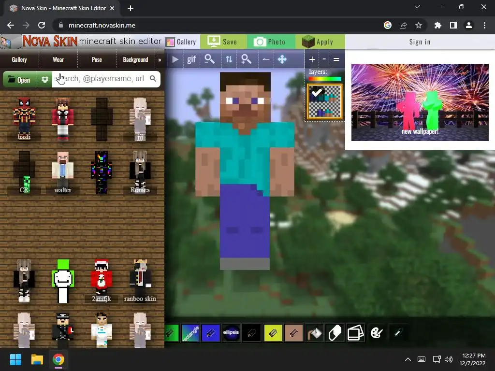Click the share page icon
Screen dimensions: 495x371
click(x=403, y=25)
